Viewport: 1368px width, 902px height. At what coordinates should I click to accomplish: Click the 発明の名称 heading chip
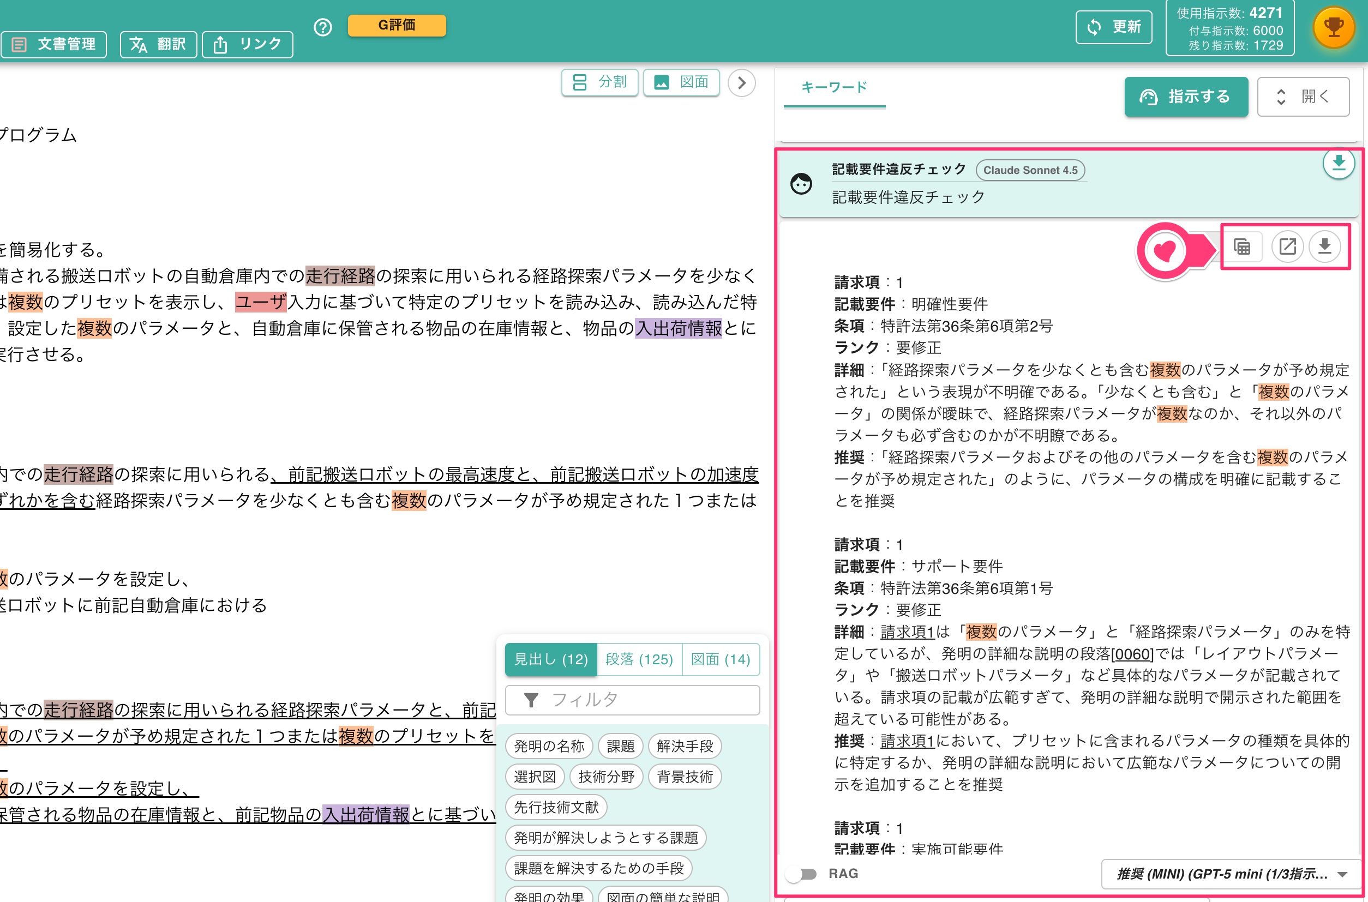[549, 746]
